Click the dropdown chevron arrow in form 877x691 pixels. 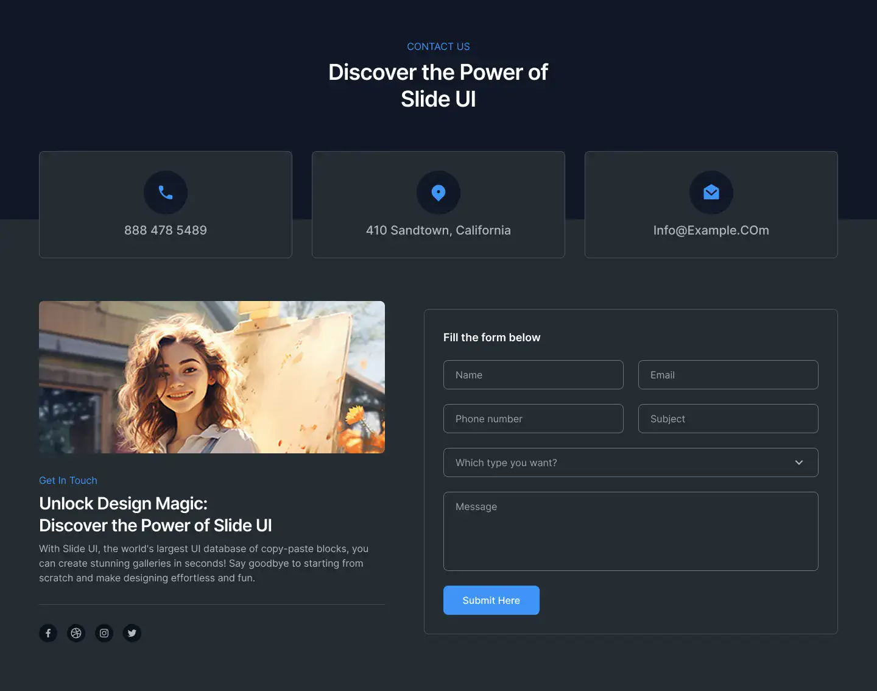(799, 462)
